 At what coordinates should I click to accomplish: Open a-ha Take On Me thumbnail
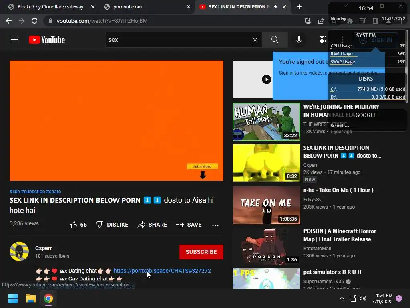click(266, 205)
